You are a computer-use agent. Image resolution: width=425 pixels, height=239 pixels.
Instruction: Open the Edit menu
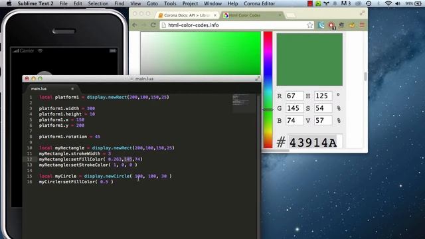coord(78,3)
